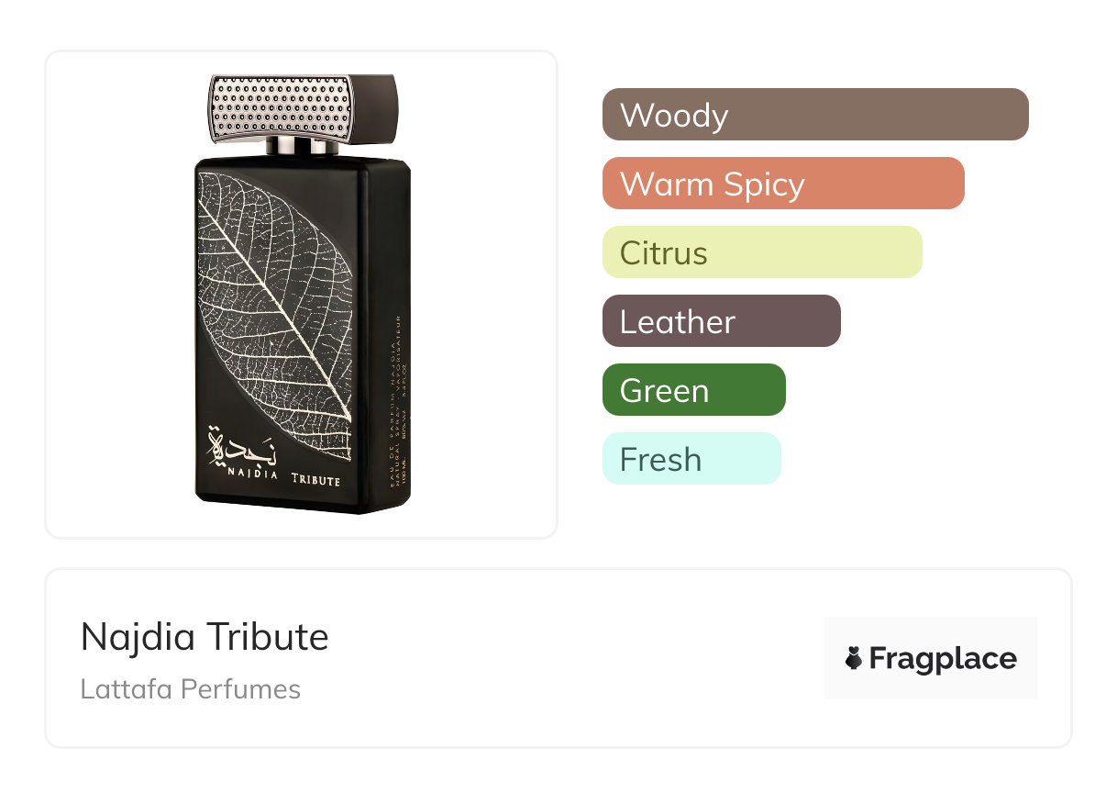Click the Warm Spicy label text
Screen dimensions: 1117x793
click(712, 184)
